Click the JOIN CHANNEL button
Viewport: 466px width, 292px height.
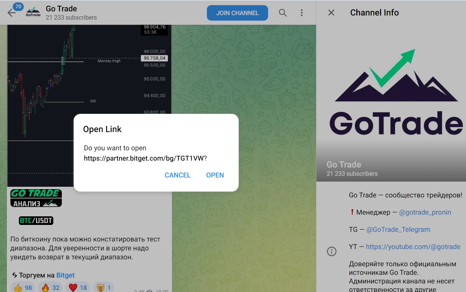pyautogui.click(x=237, y=13)
